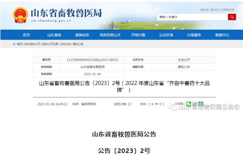Click the source text 来源：省局兽药处

(x=84, y=104)
